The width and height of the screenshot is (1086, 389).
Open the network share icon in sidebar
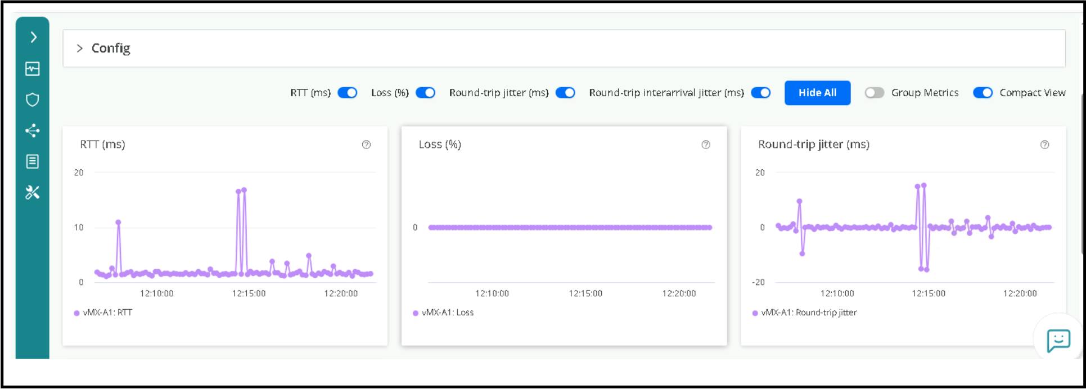[x=33, y=130]
